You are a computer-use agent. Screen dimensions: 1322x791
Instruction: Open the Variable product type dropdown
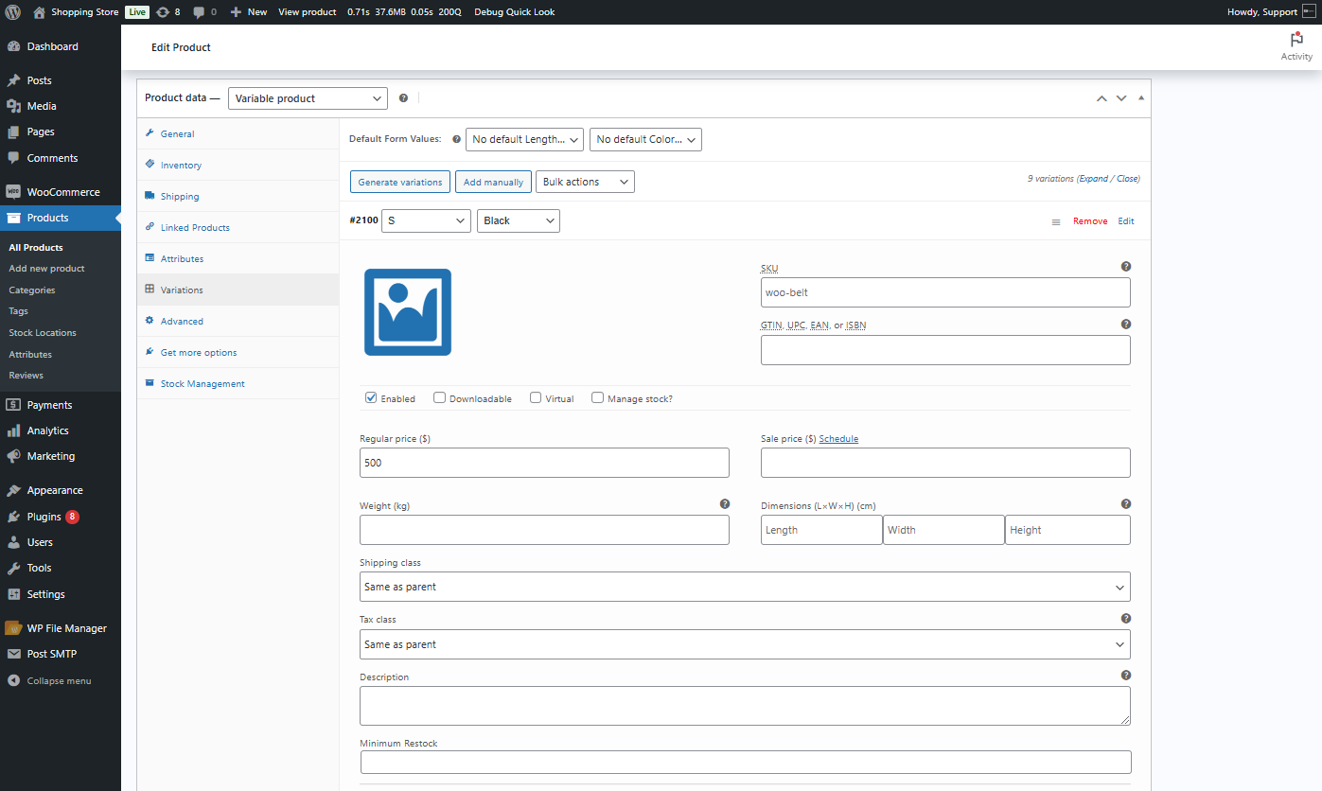[308, 98]
